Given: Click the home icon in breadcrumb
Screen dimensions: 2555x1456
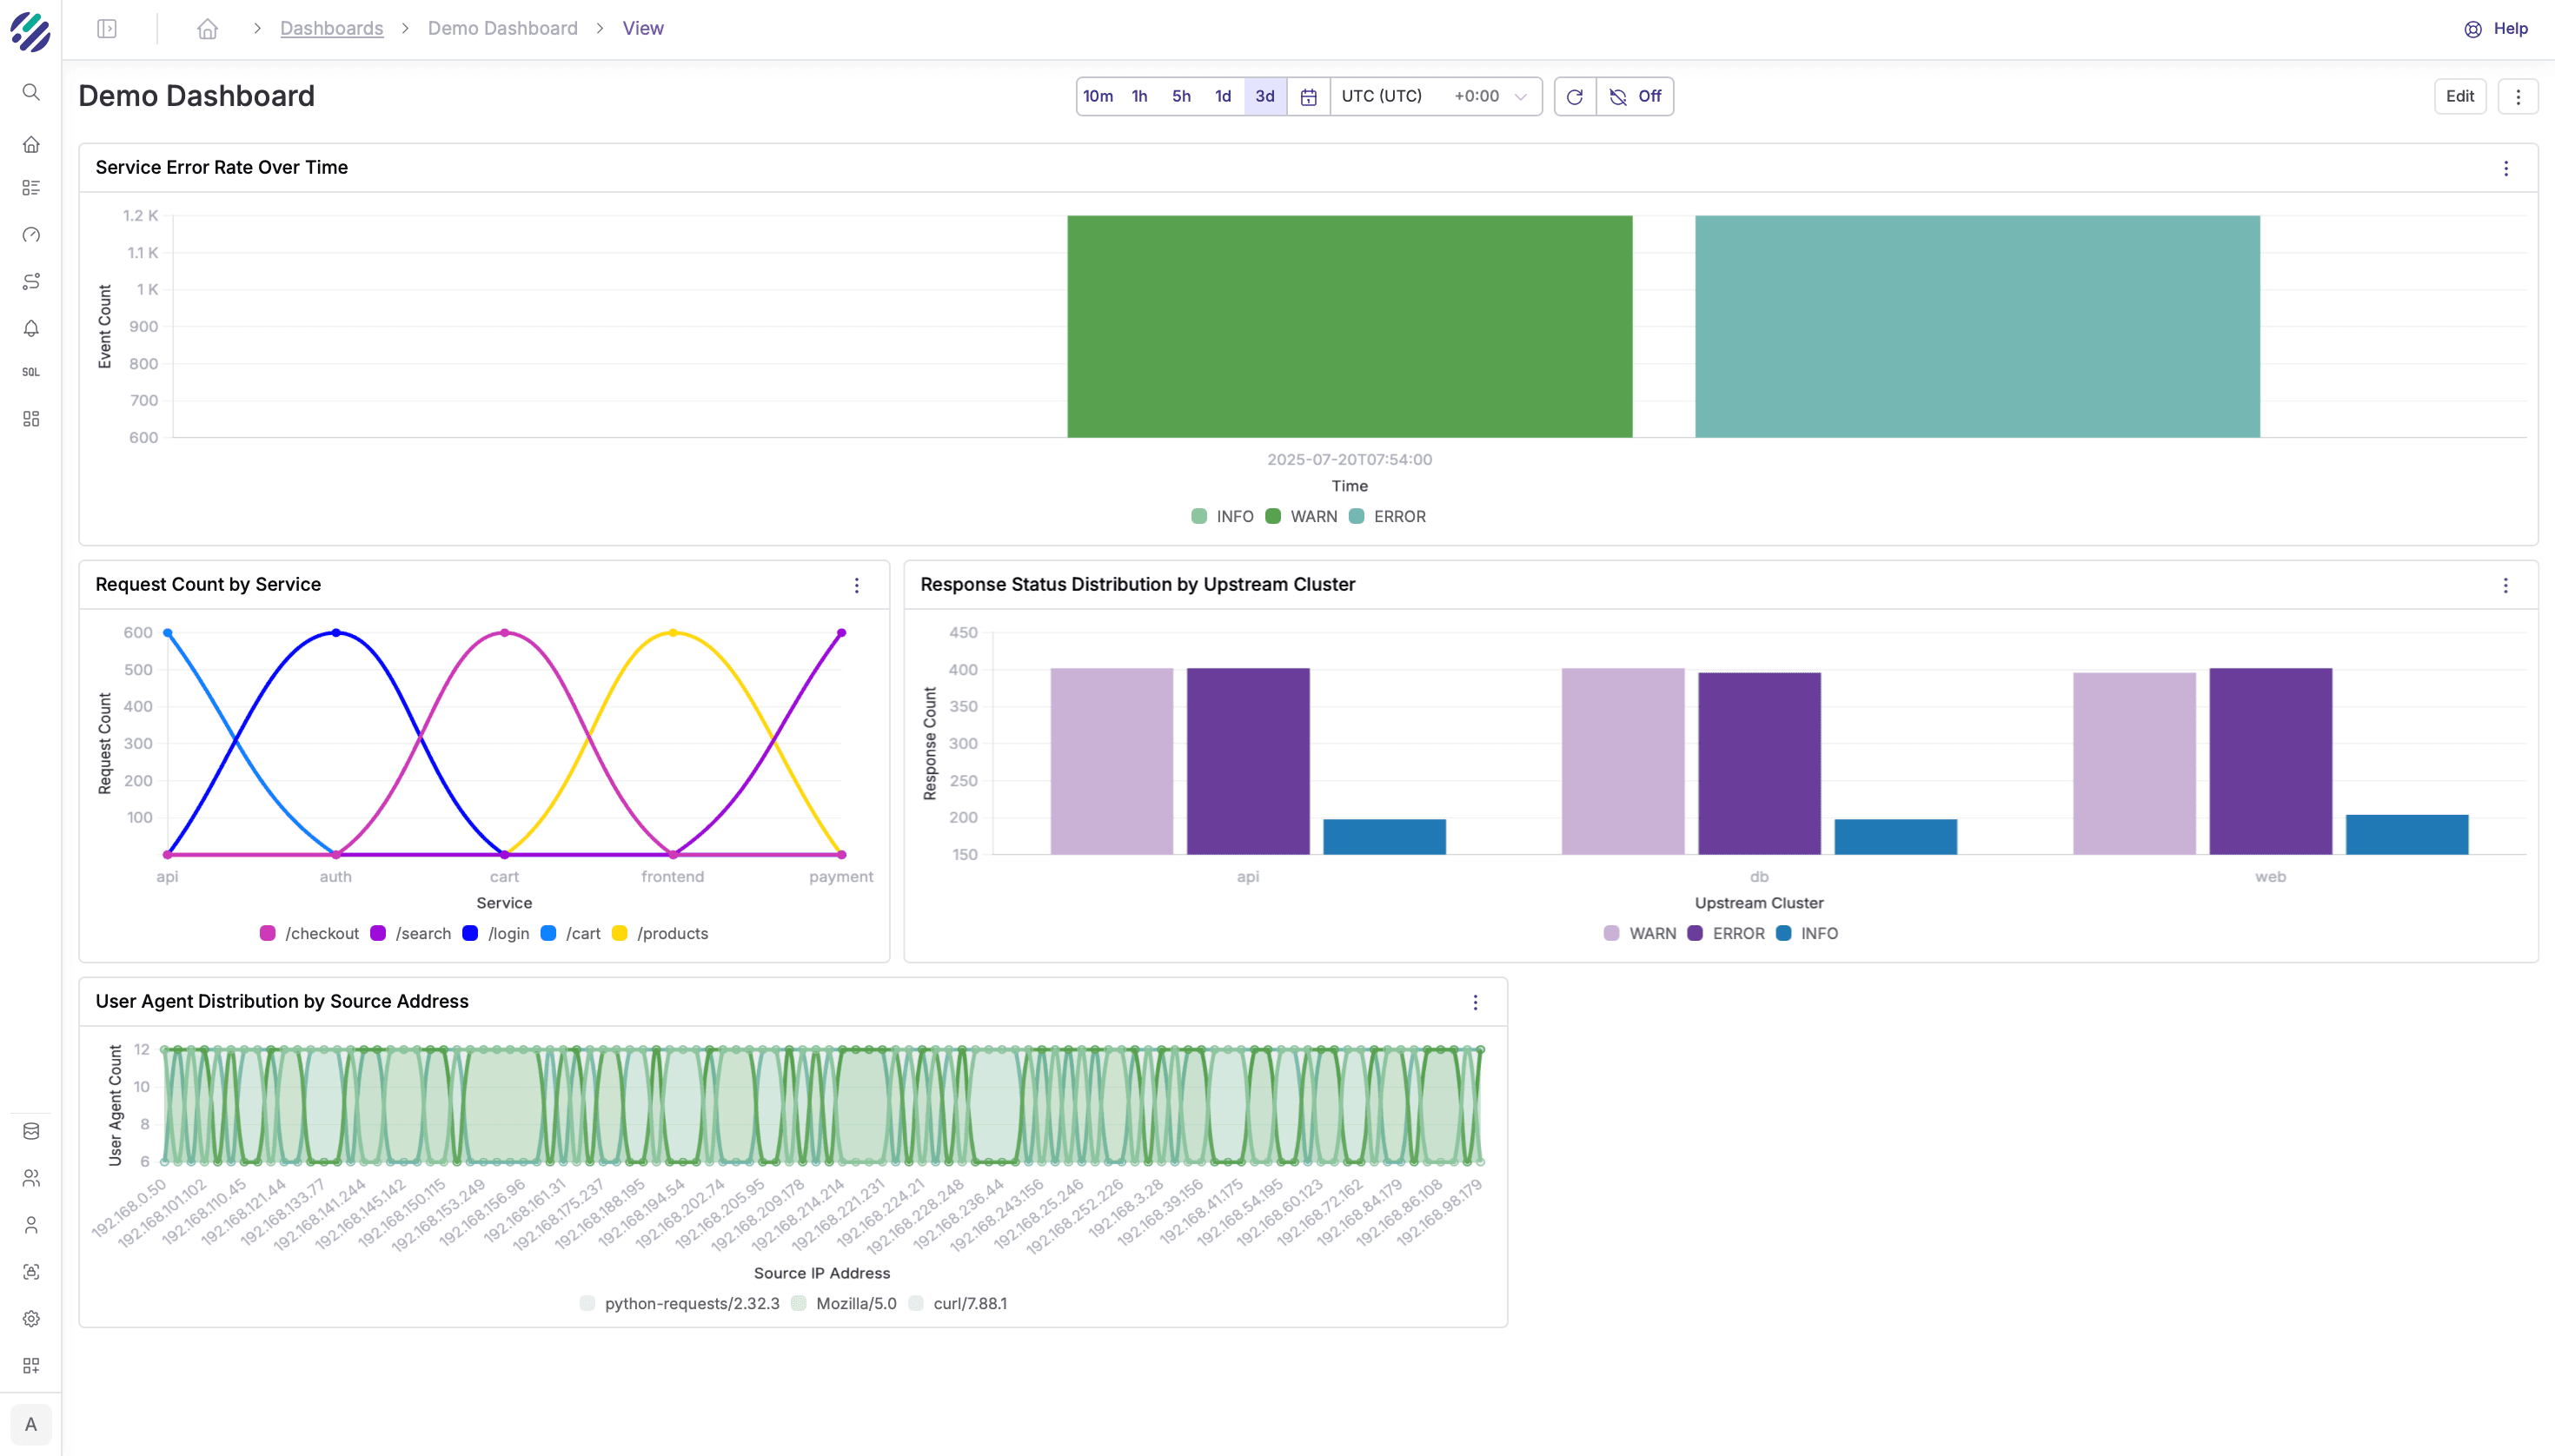Looking at the screenshot, I should click(207, 29).
